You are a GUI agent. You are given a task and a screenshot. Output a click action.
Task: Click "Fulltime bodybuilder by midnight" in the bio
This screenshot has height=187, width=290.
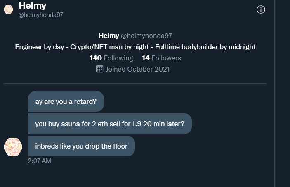pyautogui.click(x=205, y=47)
